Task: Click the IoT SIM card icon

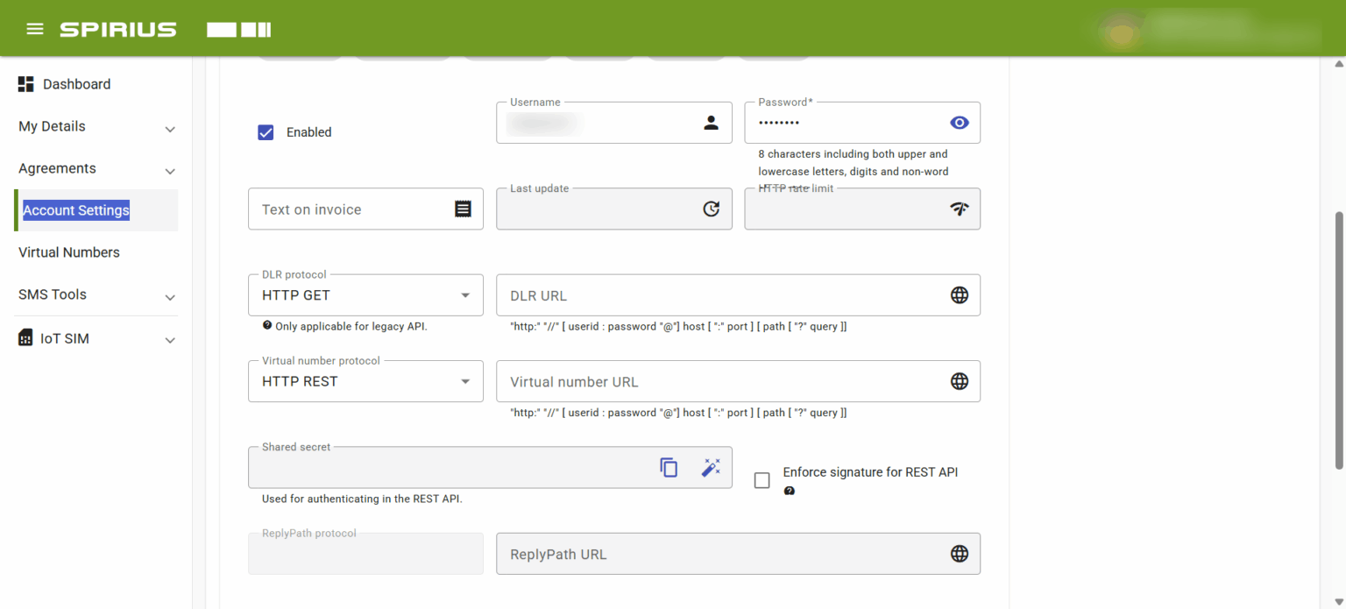Action: click(26, 338)
